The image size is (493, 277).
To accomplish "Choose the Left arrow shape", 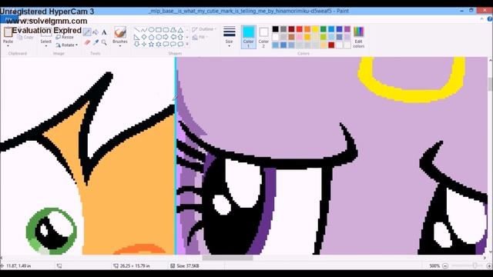I will pos(173,37).
